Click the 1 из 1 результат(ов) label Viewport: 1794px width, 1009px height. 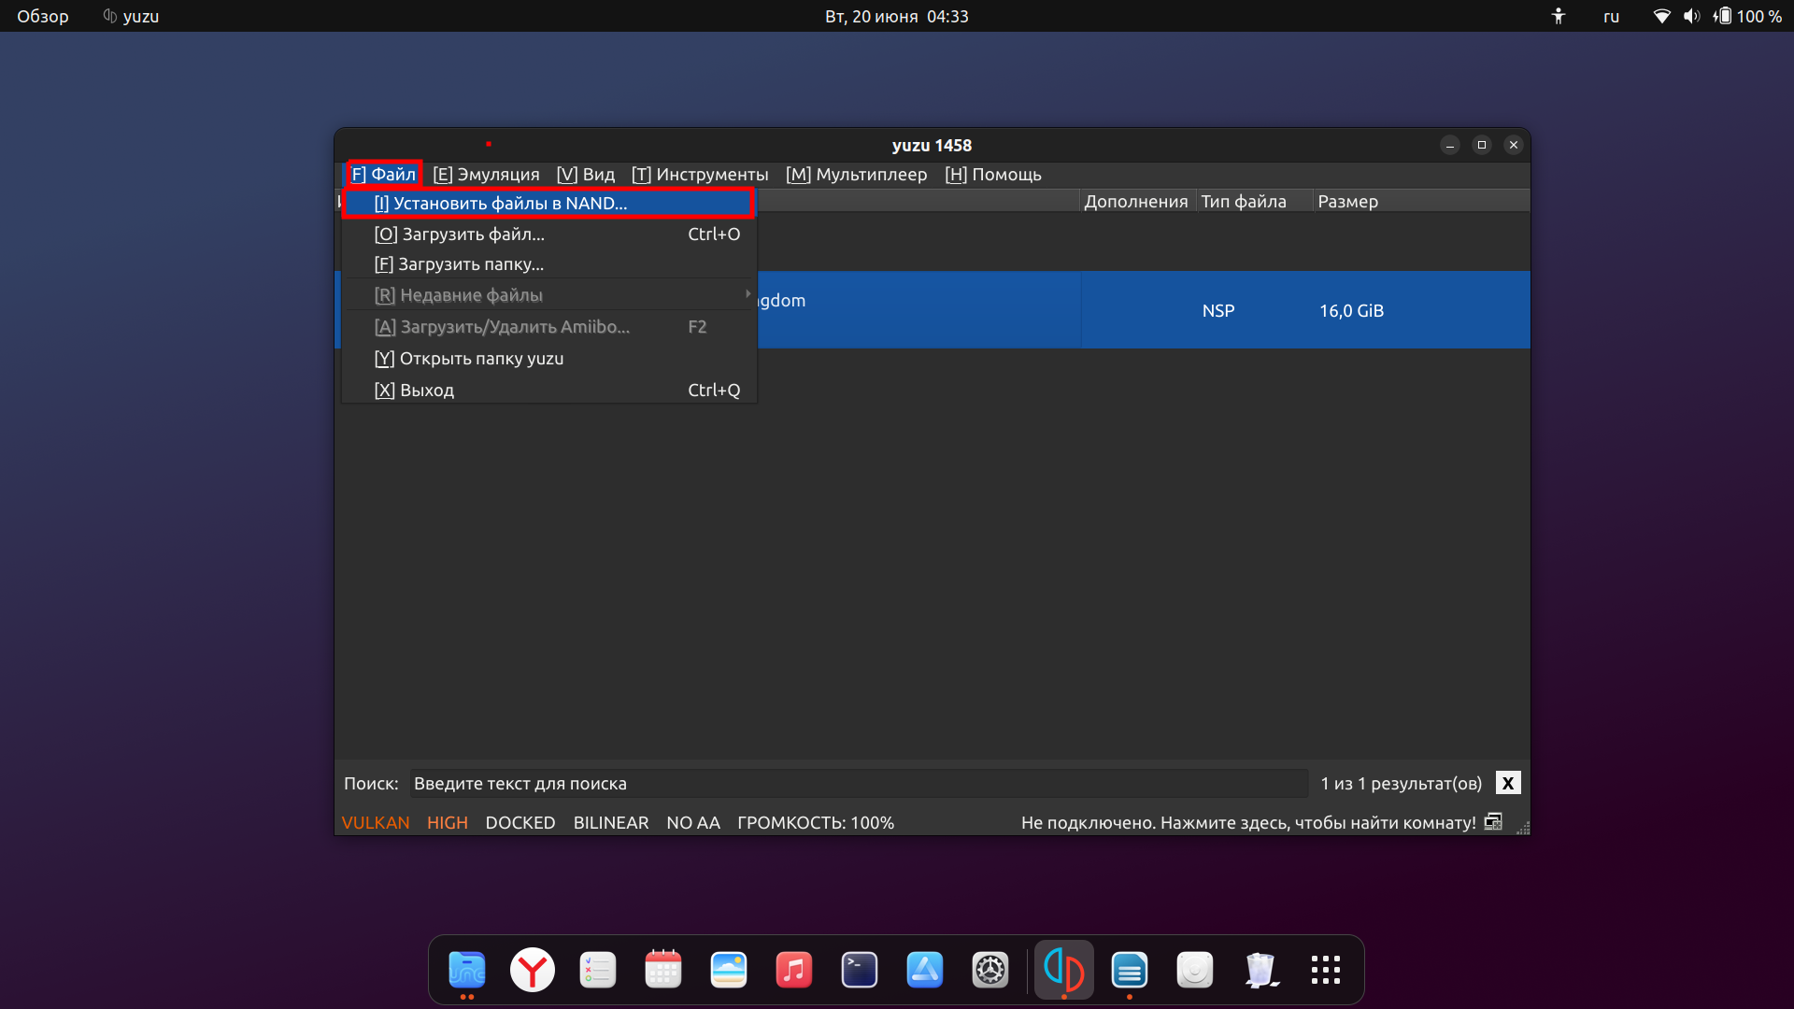click(x=1401, y=783)
